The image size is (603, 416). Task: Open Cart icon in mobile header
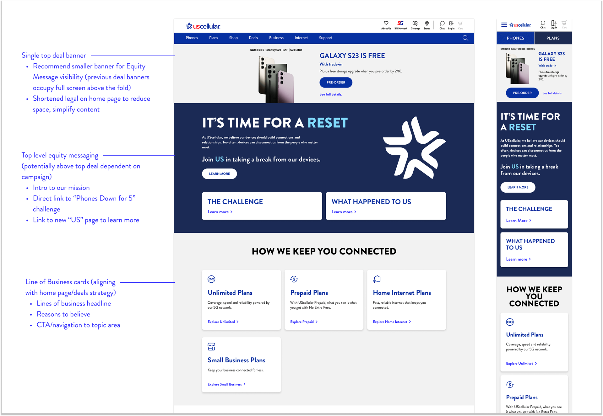click(x=564, y=23)
